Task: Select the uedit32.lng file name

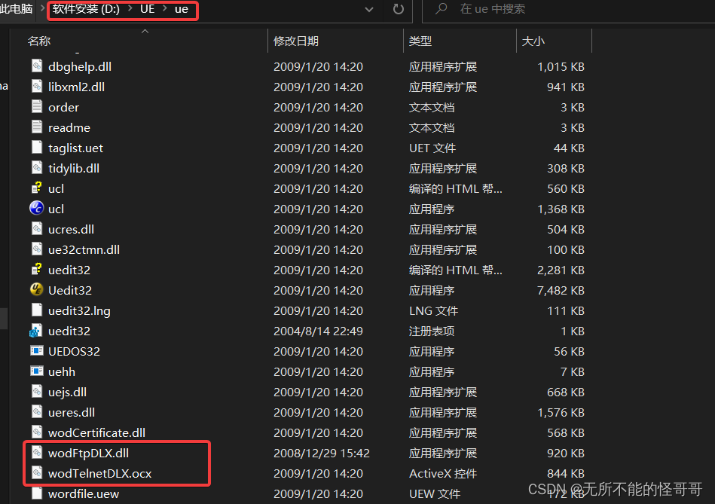Action: point(79,311)
